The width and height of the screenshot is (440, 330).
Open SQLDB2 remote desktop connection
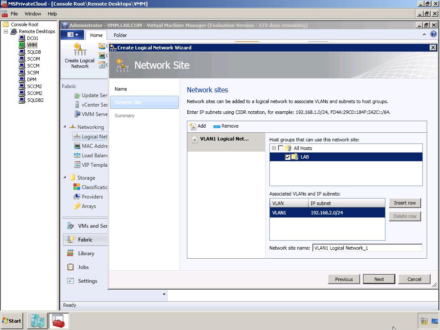click(35, 100)
